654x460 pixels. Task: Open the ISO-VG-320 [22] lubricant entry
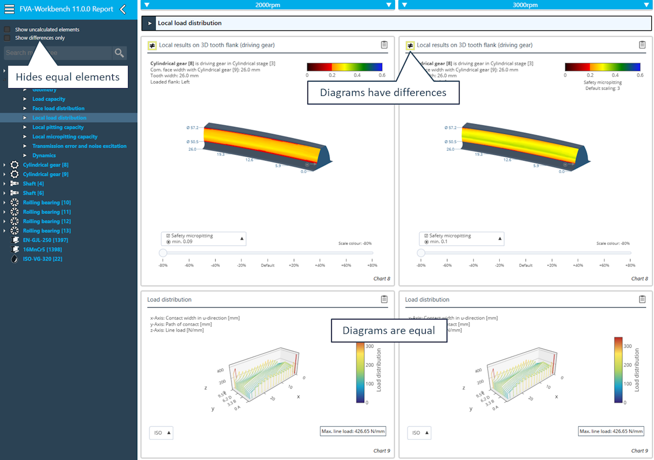43,259
